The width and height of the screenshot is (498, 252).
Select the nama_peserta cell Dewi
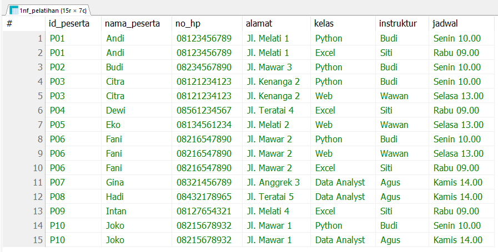click(x=137, y=110)
